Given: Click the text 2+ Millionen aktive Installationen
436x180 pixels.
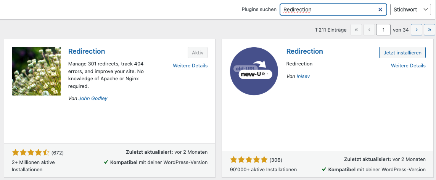Looking at the screenshot, I should pos(33,166).
